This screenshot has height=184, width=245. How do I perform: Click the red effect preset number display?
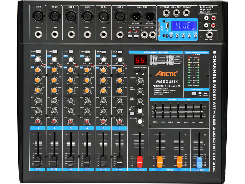pos(140,60)
